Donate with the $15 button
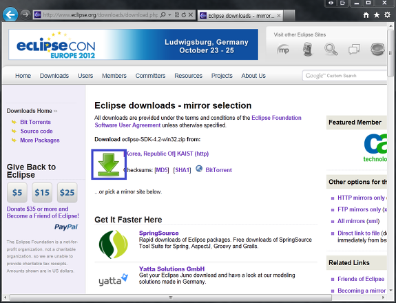This screenshot has width=396, height=303. [x=42, y=193]
